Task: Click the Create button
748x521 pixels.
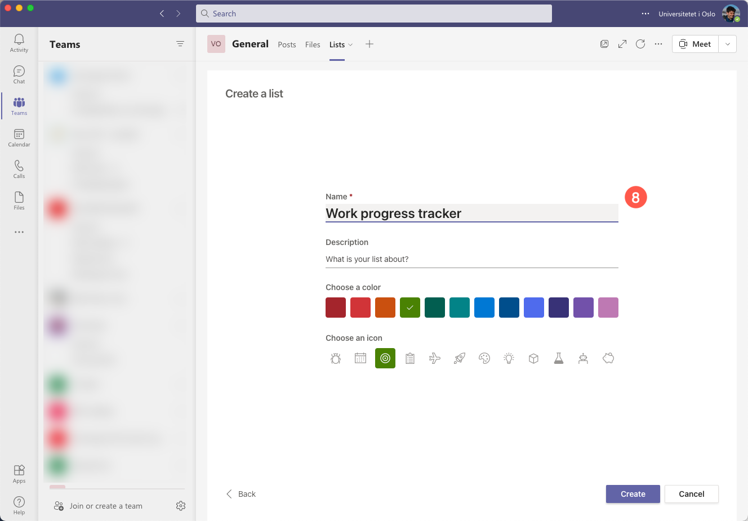Action: pyautogui.click(x=633, y=494)
